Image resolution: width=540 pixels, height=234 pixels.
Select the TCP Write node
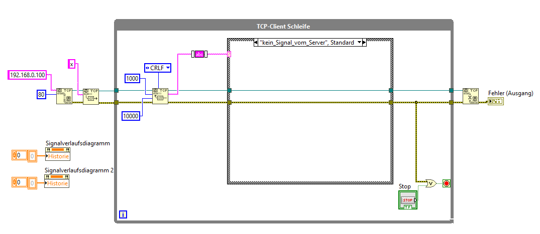(91, 96)
